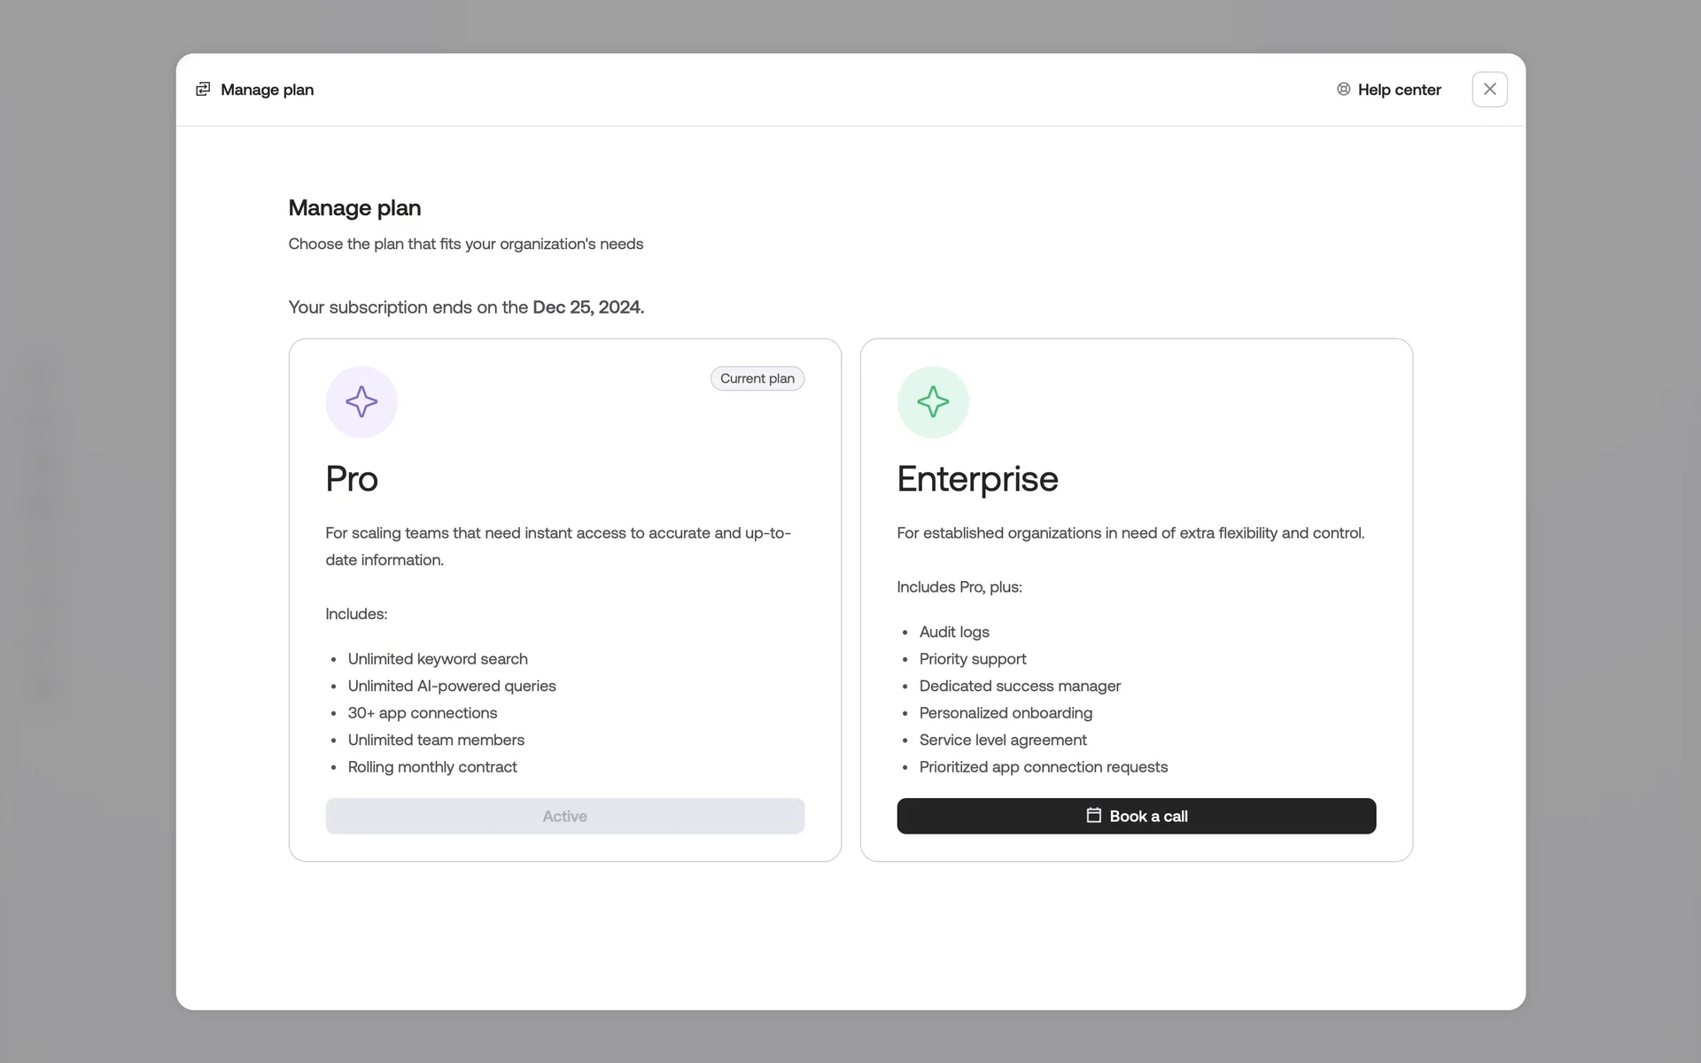1701x1063 pixels.
Task: Click the Service level agreement item
Action: (1003, 740)
